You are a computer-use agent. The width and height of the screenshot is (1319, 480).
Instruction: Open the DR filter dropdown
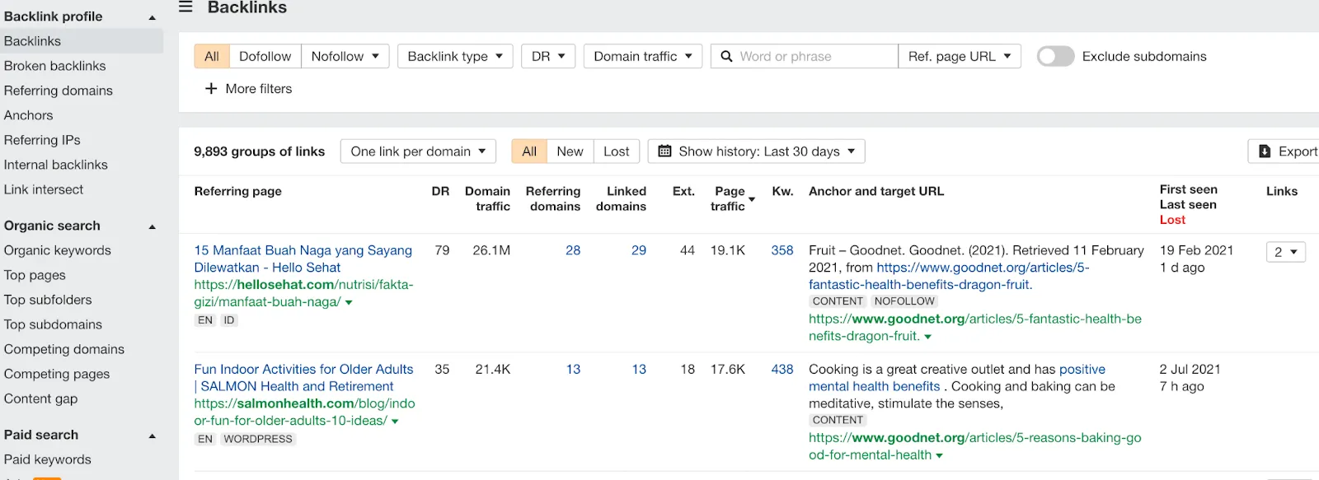(x=548, y=56)
